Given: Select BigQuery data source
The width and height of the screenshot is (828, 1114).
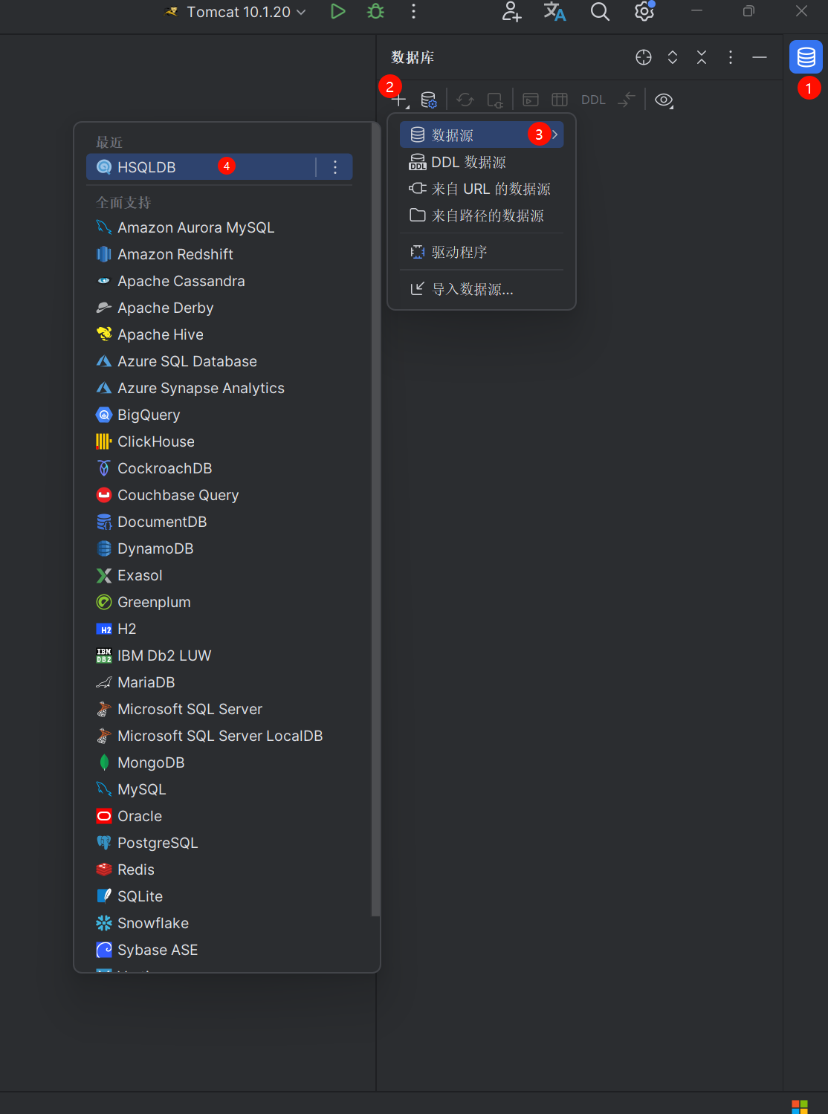Looking at the screenshot, I should 219,415.
